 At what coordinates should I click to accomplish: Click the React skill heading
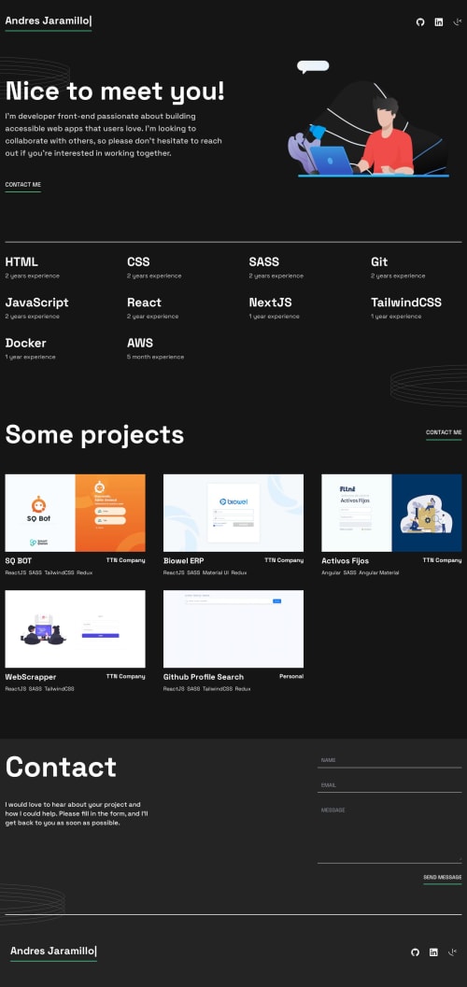coord(144,303)
